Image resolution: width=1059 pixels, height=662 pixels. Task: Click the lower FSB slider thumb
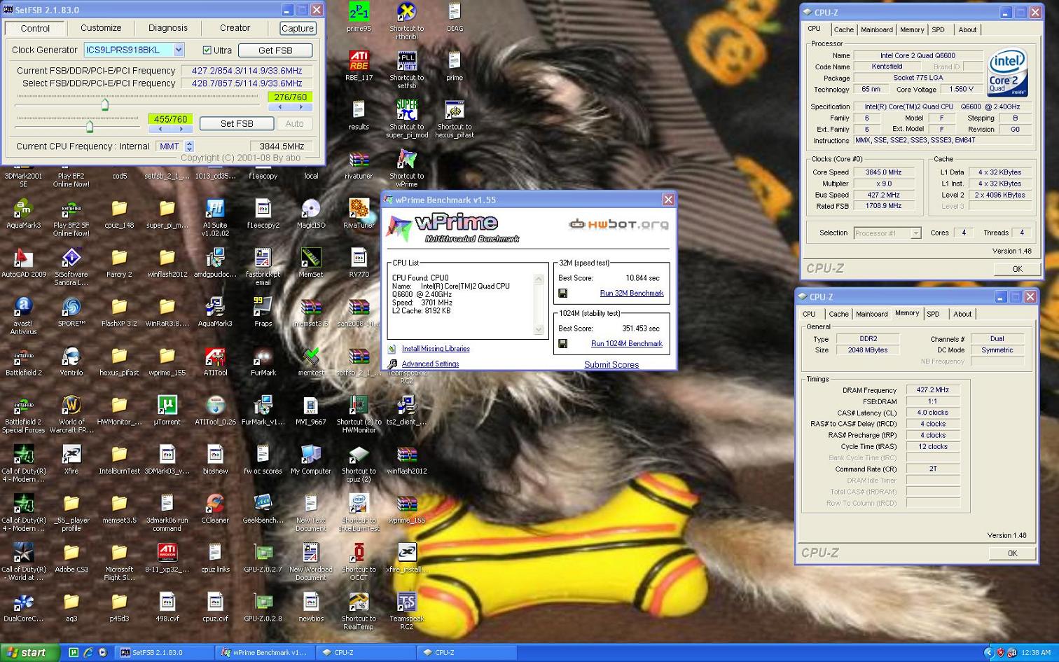pyautogui.click(x=90, y=126)
